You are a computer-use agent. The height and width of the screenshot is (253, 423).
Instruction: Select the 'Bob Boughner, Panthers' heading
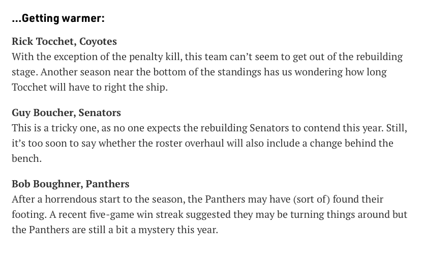click(x=70, y=184)
